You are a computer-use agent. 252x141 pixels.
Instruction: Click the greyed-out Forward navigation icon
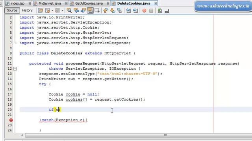(x=57, y=11)
